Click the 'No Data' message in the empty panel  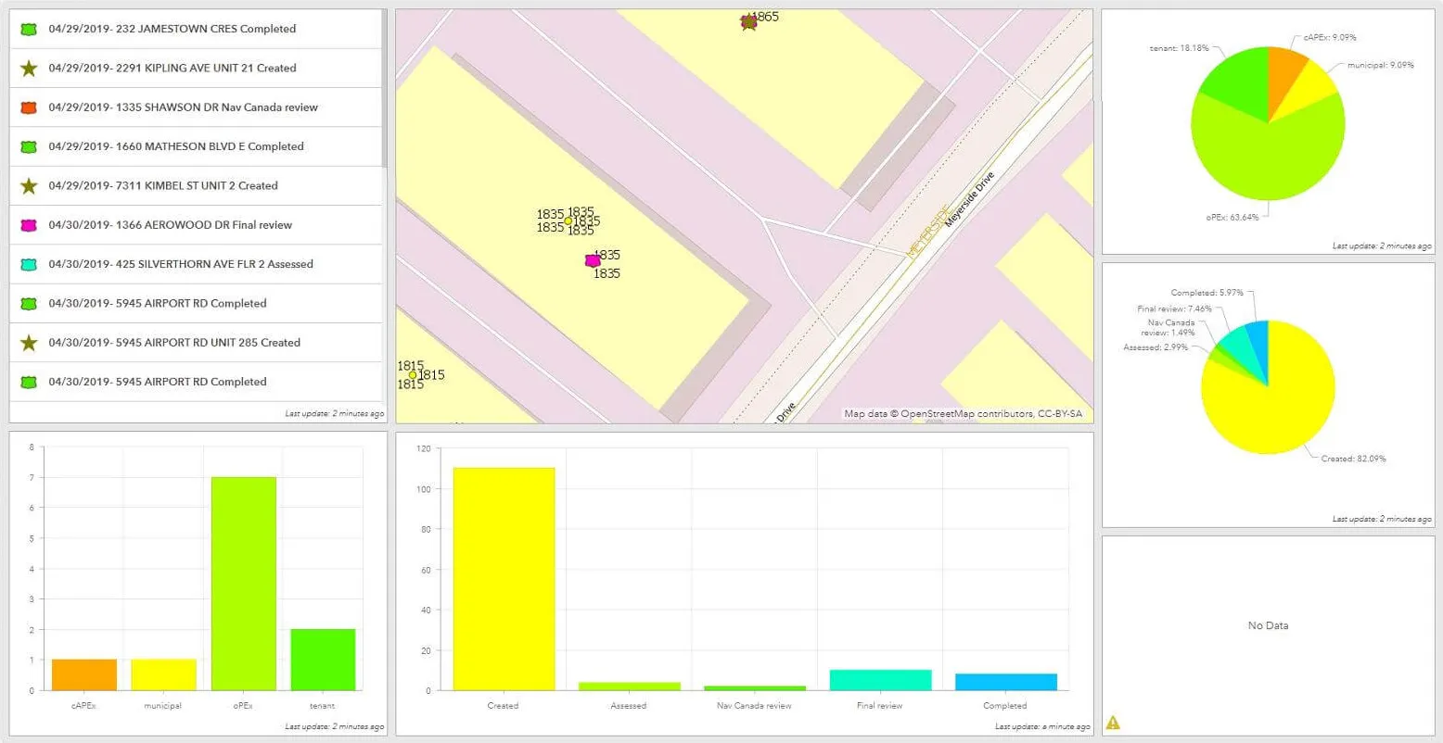(x=1268, y=625)
